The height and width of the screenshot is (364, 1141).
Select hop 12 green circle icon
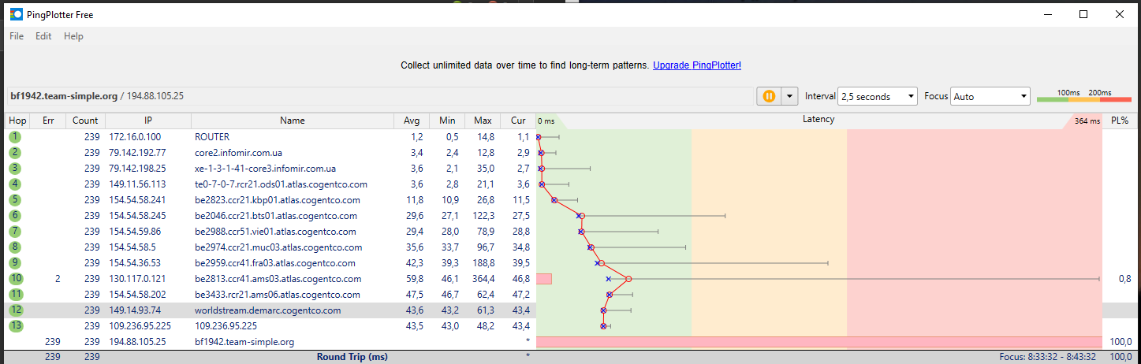tap(16, 310)
